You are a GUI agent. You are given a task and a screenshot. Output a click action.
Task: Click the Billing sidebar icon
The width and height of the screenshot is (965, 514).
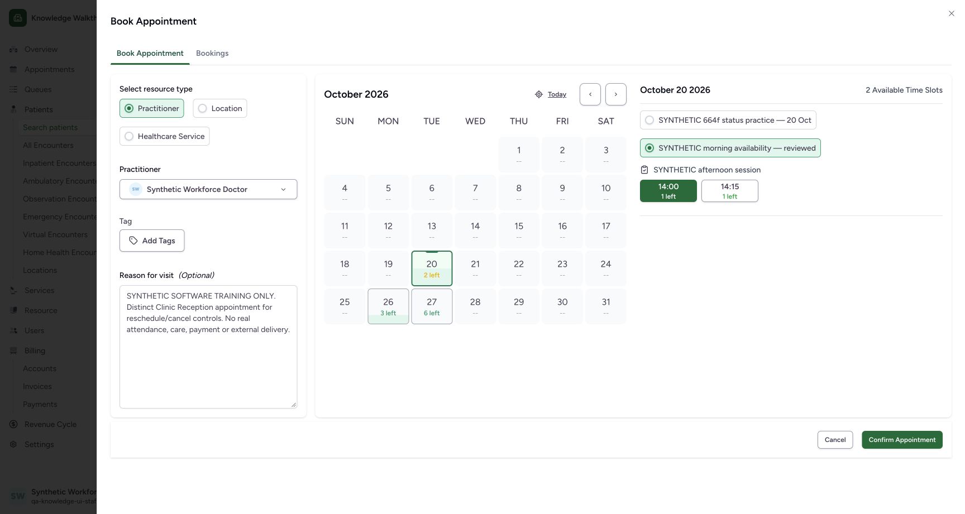click(13, 350)
